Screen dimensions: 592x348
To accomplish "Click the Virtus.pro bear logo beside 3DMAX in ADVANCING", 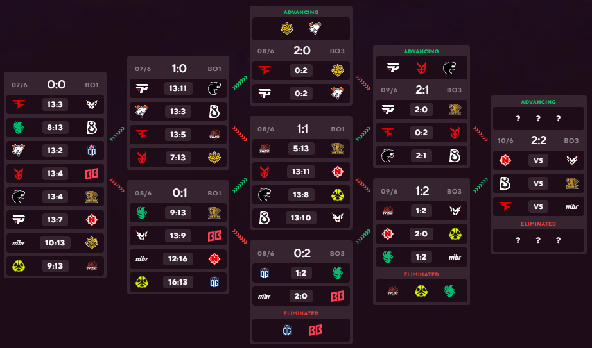I will click(x=315, y=29).
